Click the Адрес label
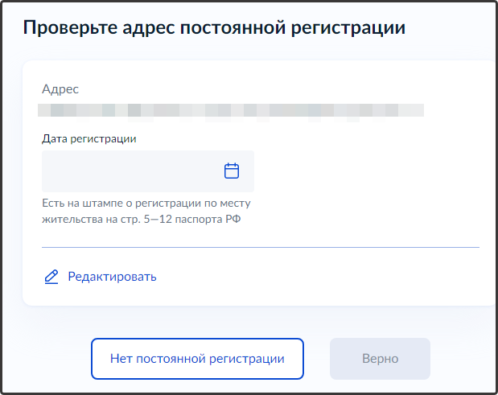The image size is (498, 395). coord(61,89)
